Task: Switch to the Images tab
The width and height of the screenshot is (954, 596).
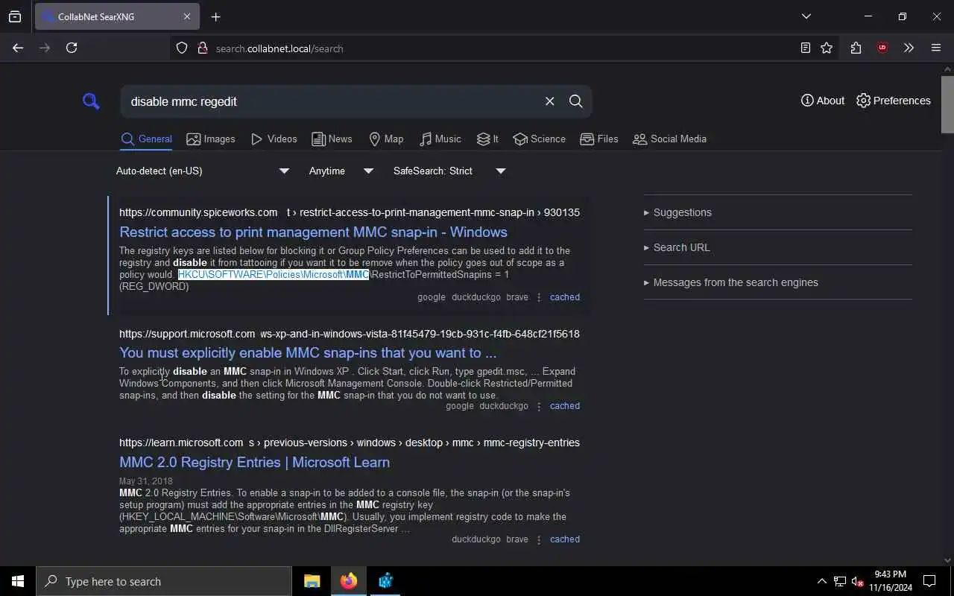Action: (211, 139)
